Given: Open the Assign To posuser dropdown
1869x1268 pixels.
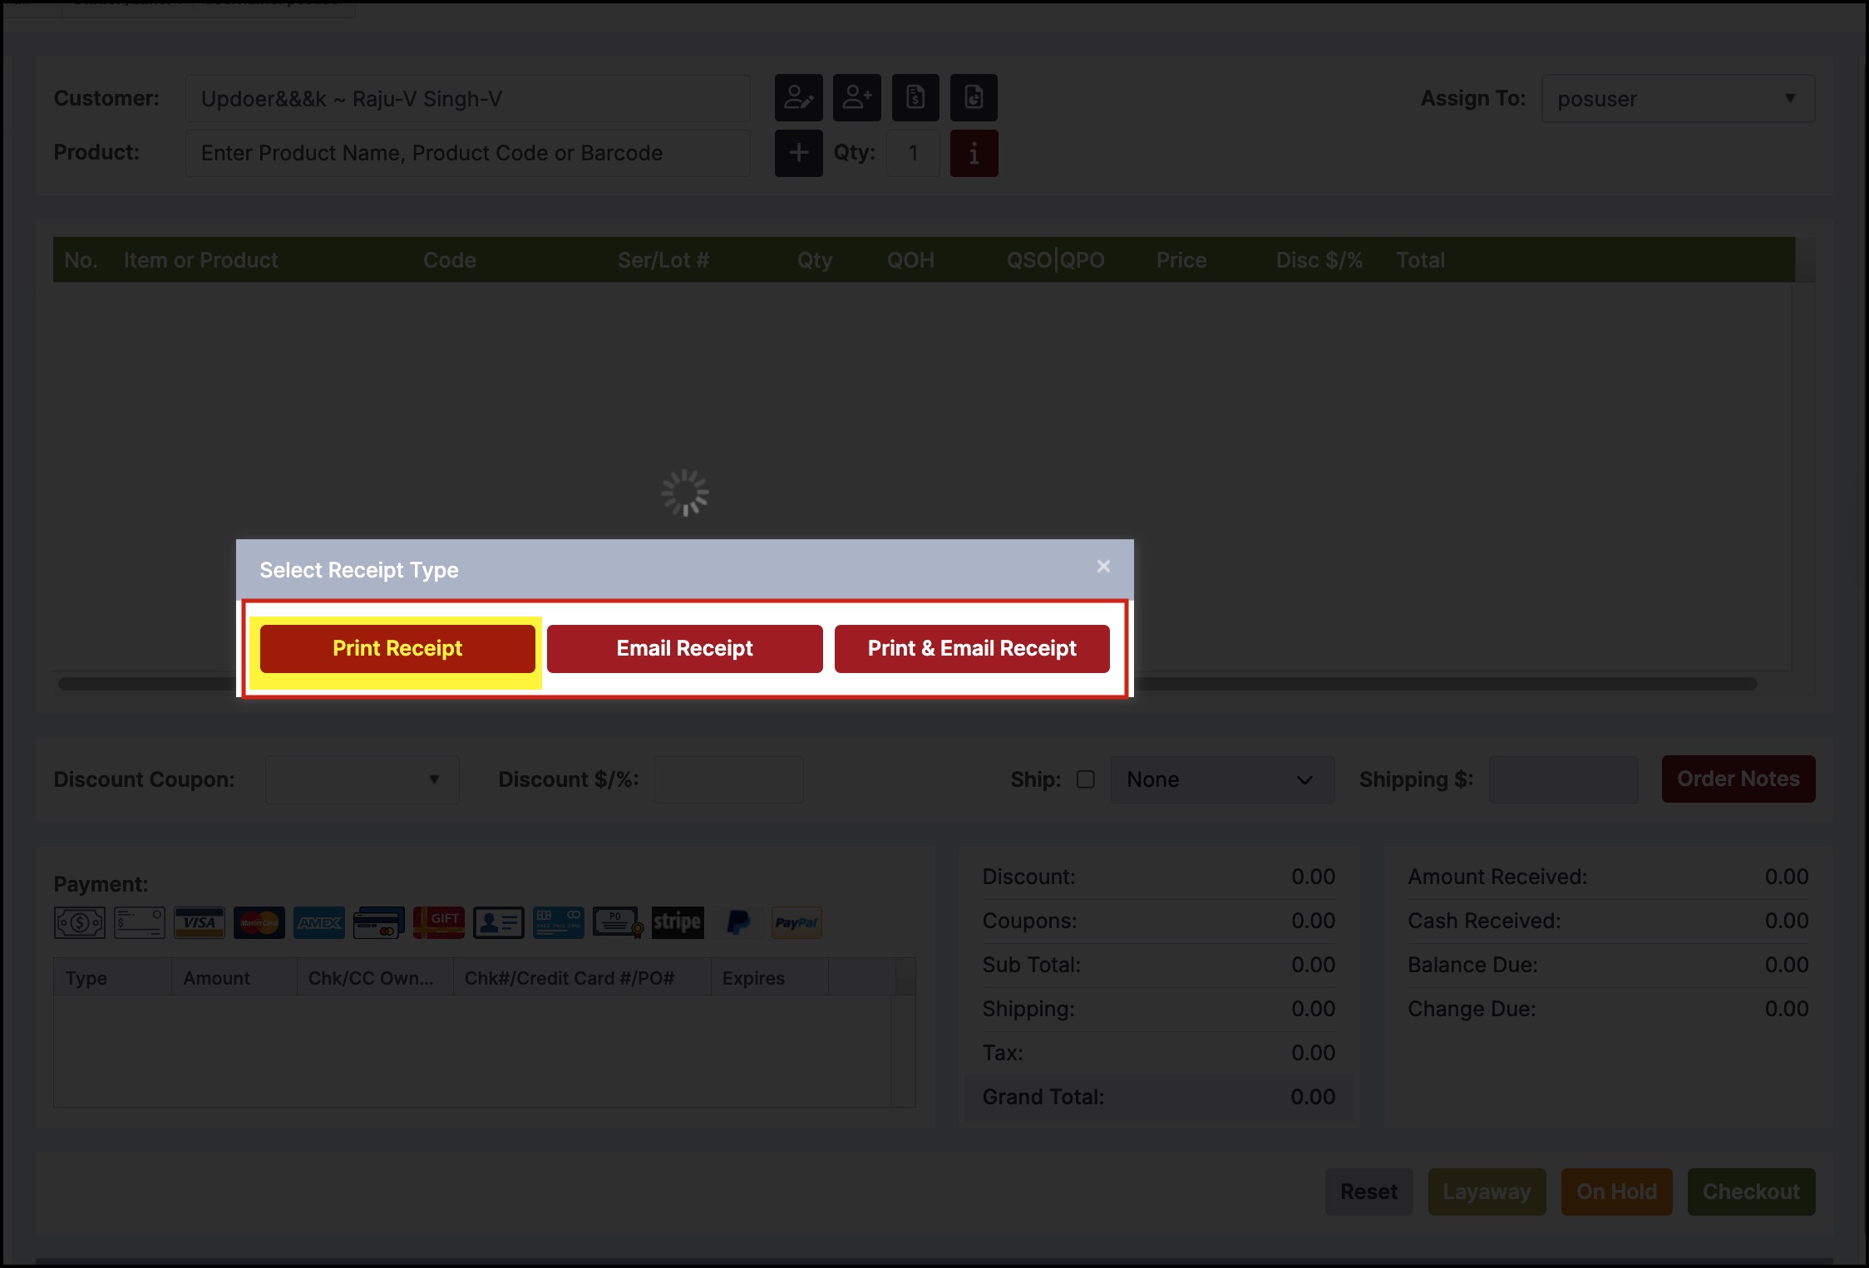Looking at the screenshot, I should (1678, 99).
